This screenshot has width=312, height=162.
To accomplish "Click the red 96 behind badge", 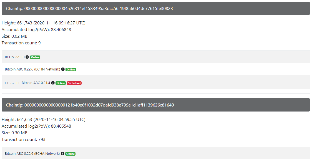I will coord(74,83).
